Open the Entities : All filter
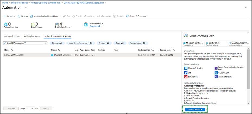Screen dimensions: 252x114 pos(104,43)
